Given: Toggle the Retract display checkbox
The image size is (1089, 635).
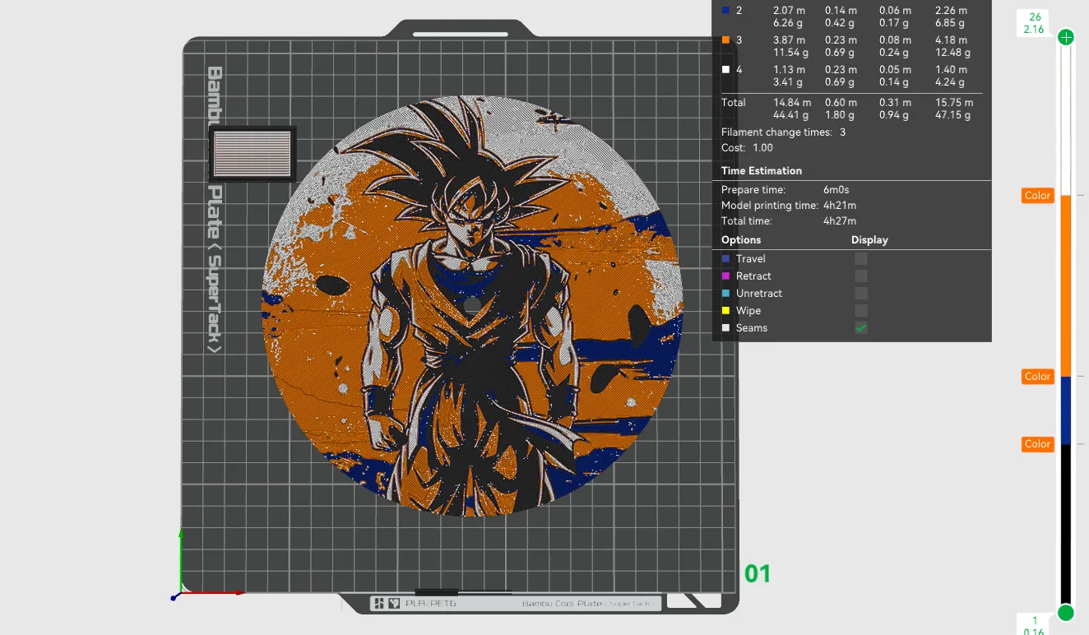Looking at the screenshot, I should coord(861,276).
